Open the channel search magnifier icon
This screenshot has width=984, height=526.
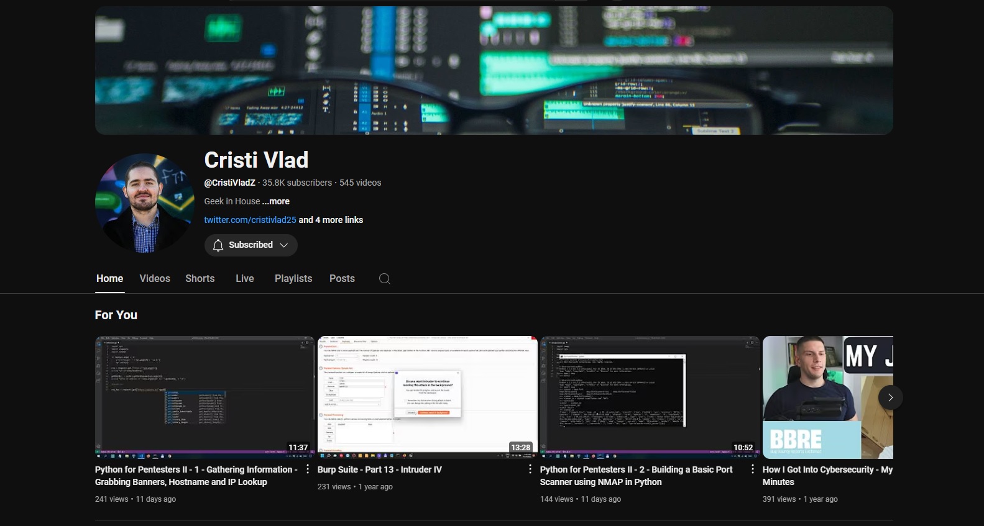(385, 279)
